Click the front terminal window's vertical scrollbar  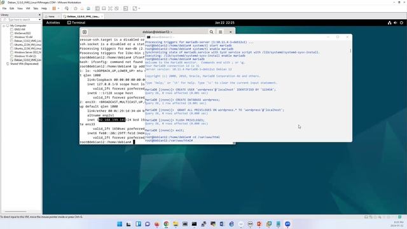click(x=350, y=51)
